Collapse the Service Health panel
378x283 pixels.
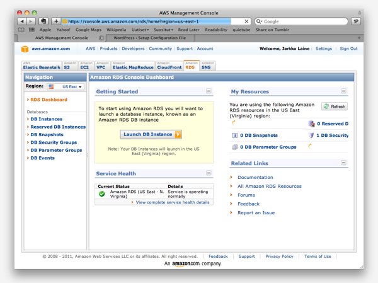(x=209, y=173)
